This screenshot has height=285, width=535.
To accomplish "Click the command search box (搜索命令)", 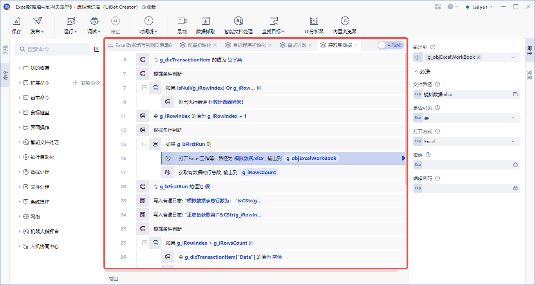I will click(x=52, y=49).
